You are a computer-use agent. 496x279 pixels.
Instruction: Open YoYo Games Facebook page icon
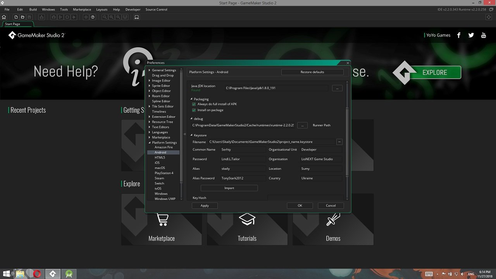pyautogui.click(x=459, y=35)
